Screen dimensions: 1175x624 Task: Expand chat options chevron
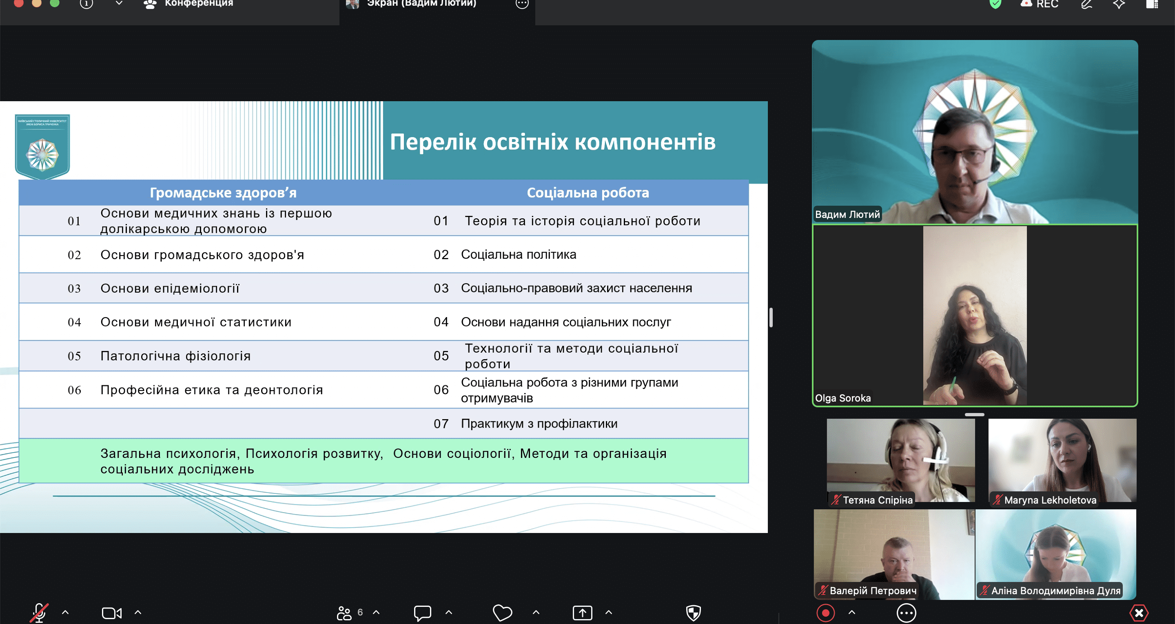pos(449,613)
